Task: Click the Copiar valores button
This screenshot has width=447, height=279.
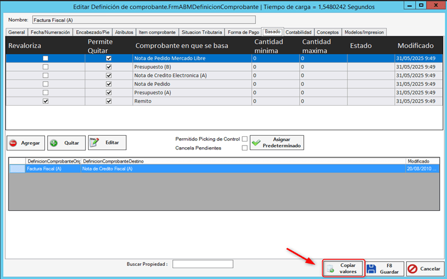Action: click(x=343, y=268)
